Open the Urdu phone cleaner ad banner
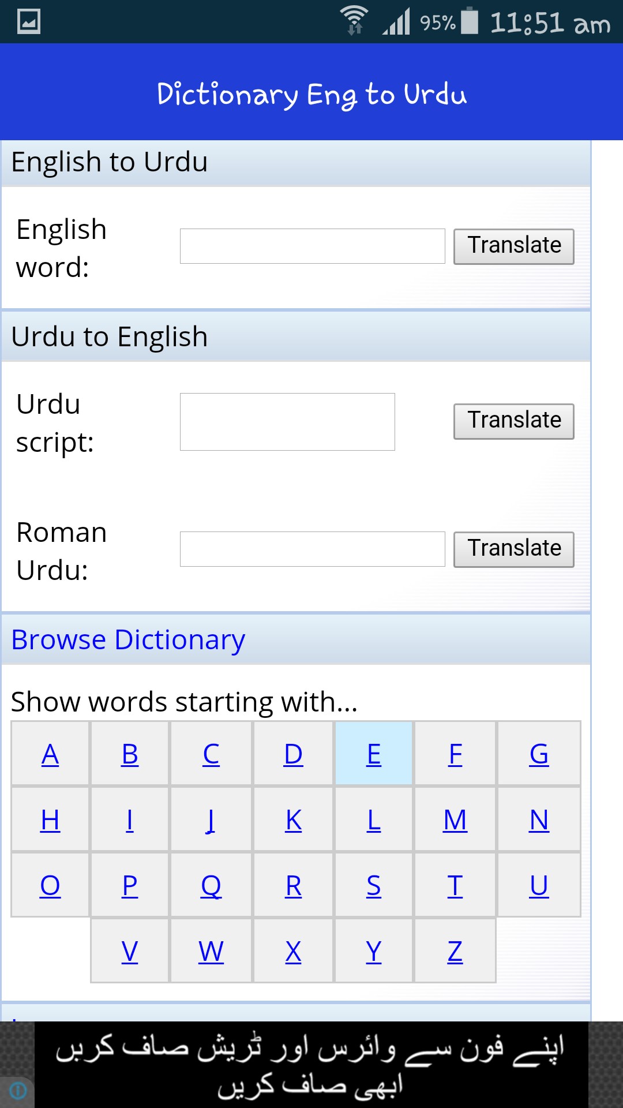 (311, 1065)
